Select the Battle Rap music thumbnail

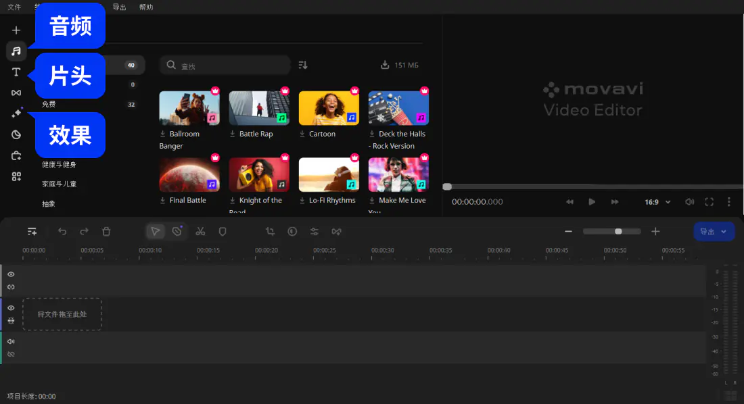[259, 108]
